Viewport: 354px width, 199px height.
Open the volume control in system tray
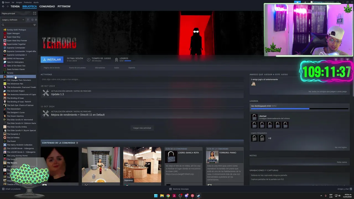[339, 196]
